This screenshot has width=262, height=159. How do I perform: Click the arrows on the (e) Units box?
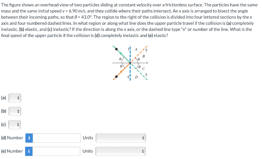143,151
